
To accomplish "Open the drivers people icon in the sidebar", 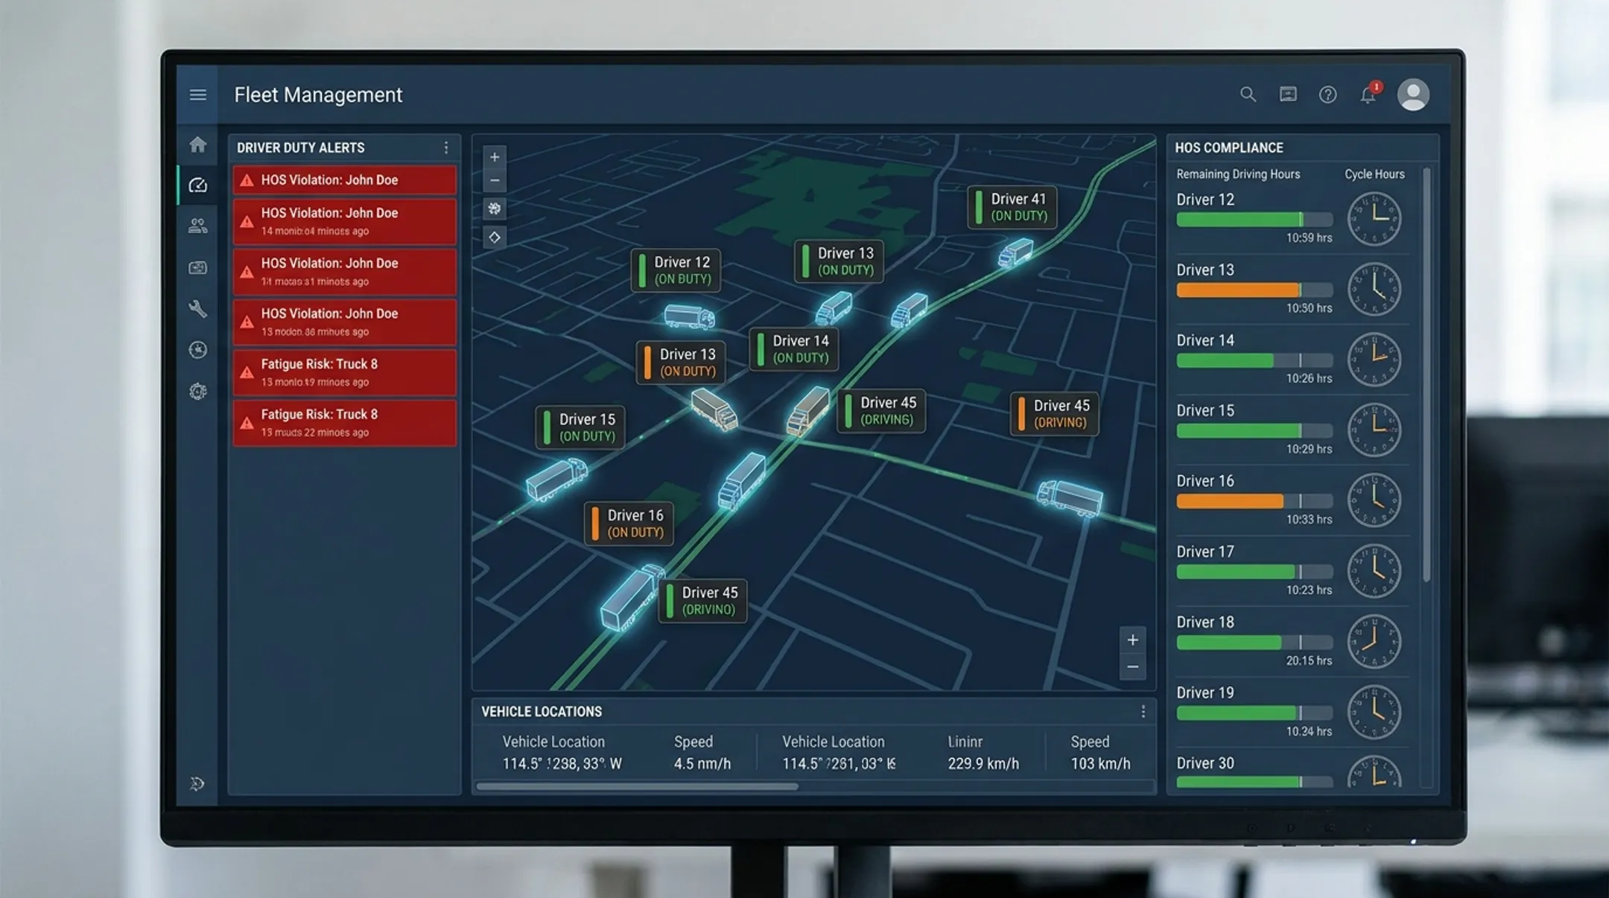I will pos(197,226).
